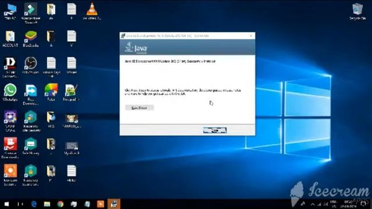Viewport: 372px width, 209px height.
Task: Open the Recycle Bin on the desktop
Action: pos(357,12)
